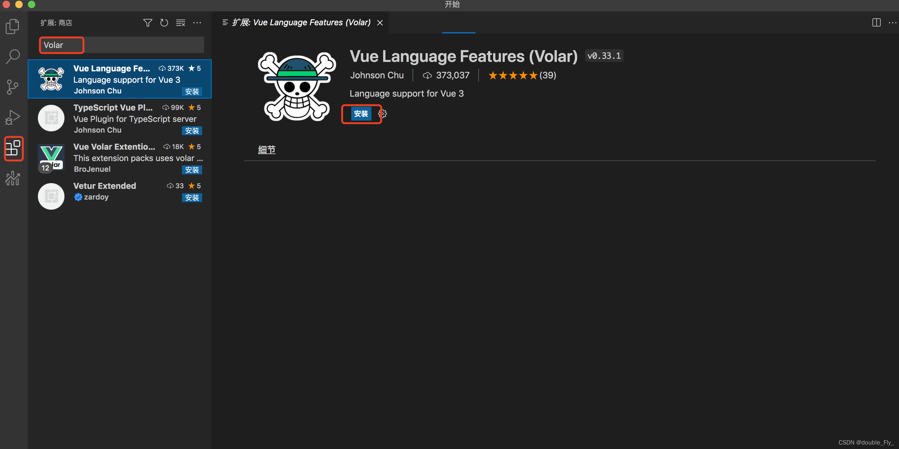Select TypeScript Vue Plugin list entry
The width and height of the screenshot is (899, 449).
(120, 118)
